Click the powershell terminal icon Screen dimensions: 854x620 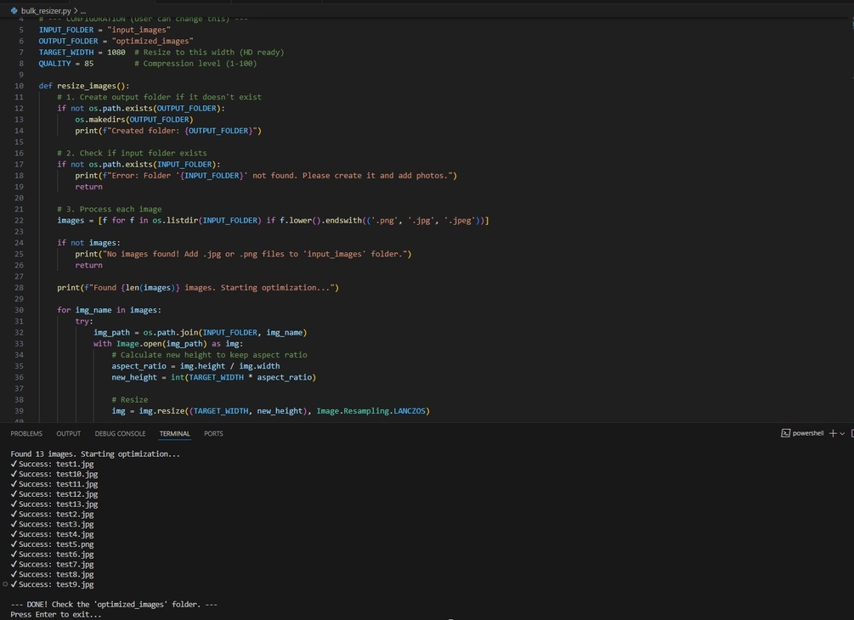coord(785,433)
